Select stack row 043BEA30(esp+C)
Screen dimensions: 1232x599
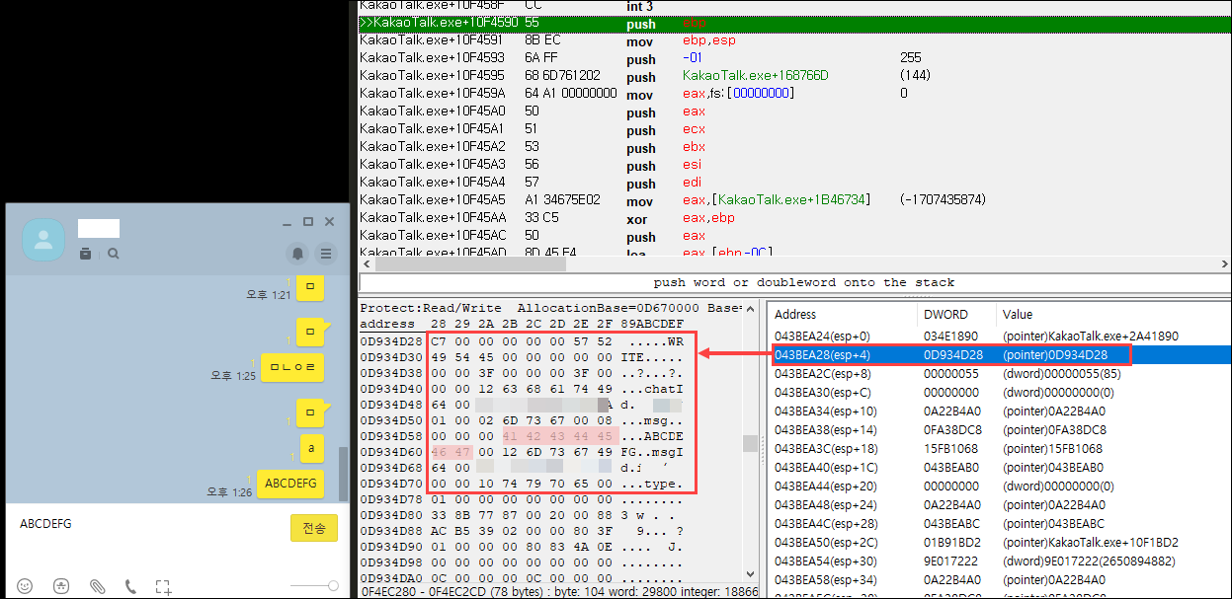coord(1000,392)
